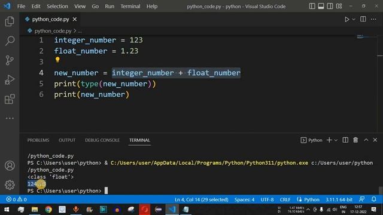Open the Terminal menu

(x=130, y=7)
